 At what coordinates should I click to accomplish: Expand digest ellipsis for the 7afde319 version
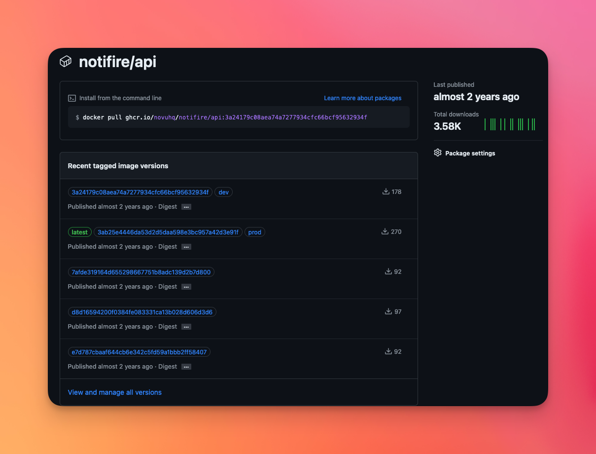[186, 287]
